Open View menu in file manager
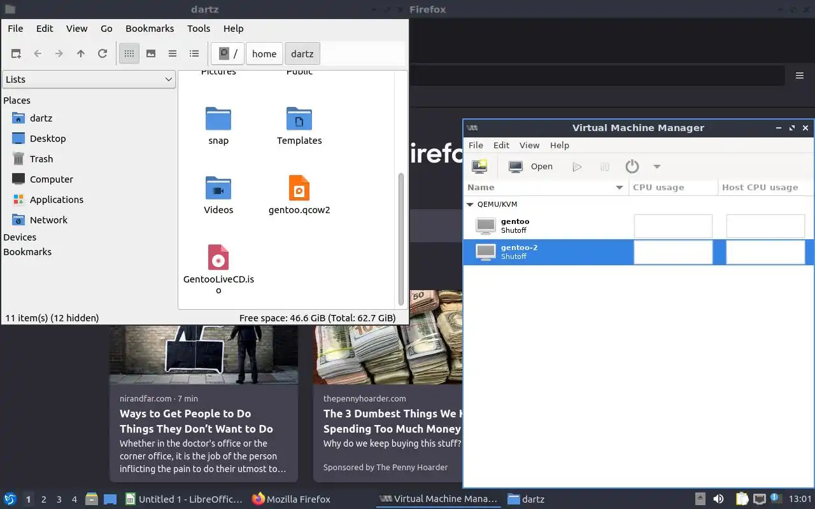 [x=77, y=29]
